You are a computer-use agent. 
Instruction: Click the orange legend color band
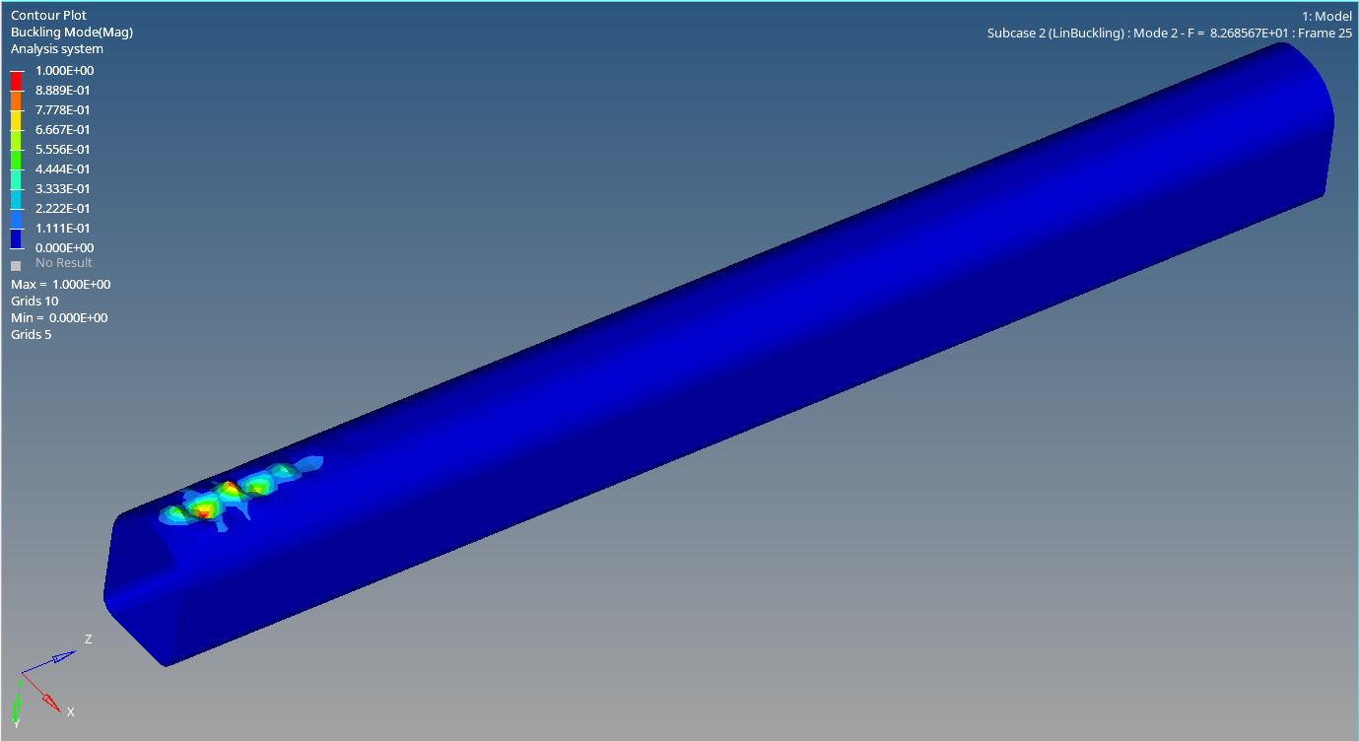pos(16,101)
